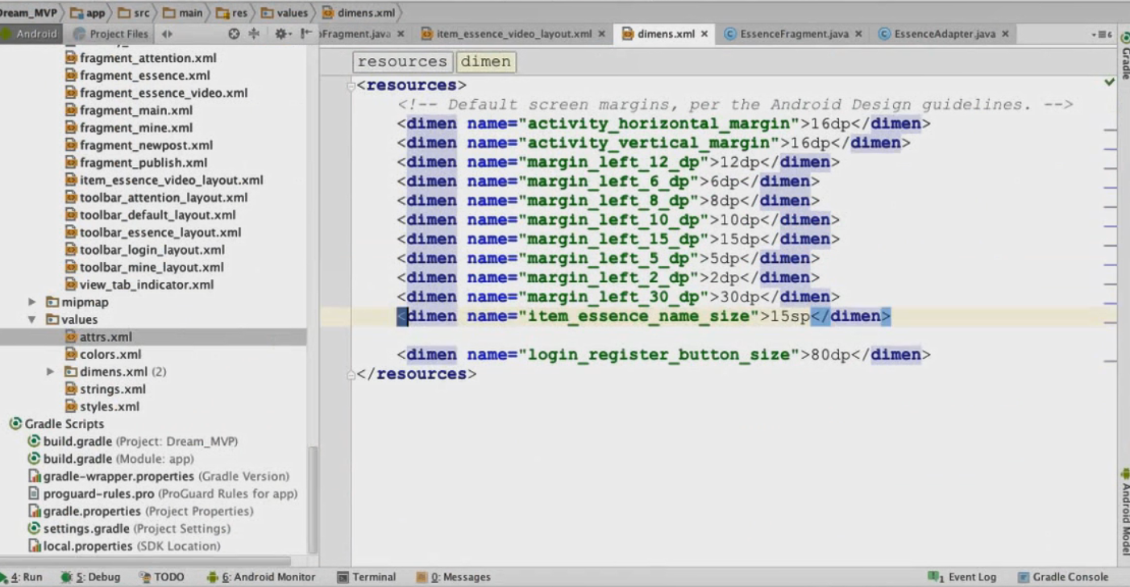
Task: Click the Gradle Console icon
Action: pos(1024,577)
